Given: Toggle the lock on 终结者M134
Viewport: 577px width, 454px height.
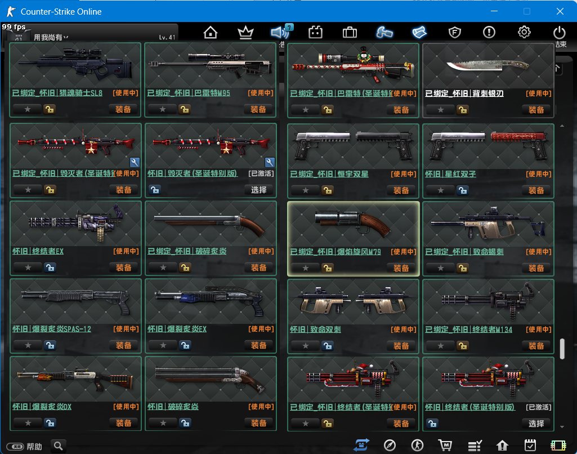Looking at the screenshot, I should click(462, 346).
